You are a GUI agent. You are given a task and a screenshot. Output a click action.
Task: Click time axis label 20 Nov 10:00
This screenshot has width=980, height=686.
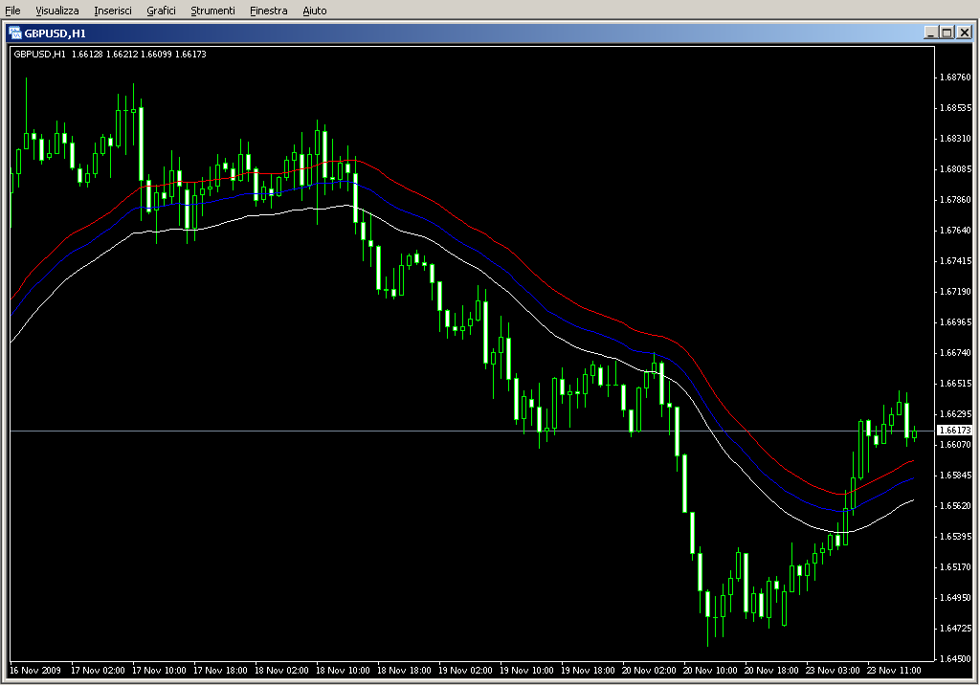coord(710,671)
